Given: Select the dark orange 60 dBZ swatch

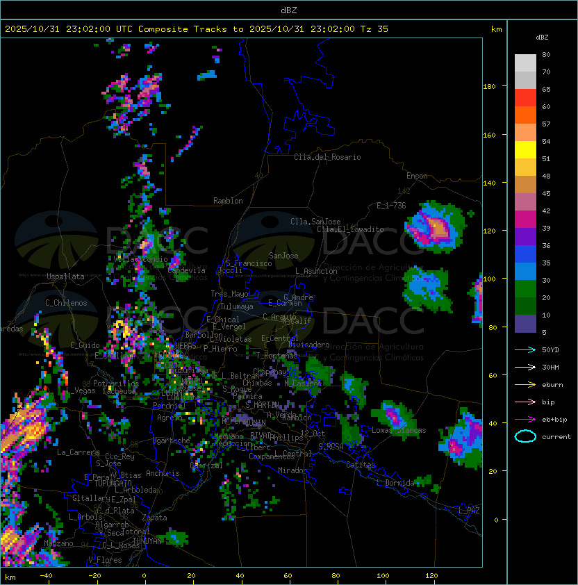Looking at the screenshot, I should coord(525,115).
